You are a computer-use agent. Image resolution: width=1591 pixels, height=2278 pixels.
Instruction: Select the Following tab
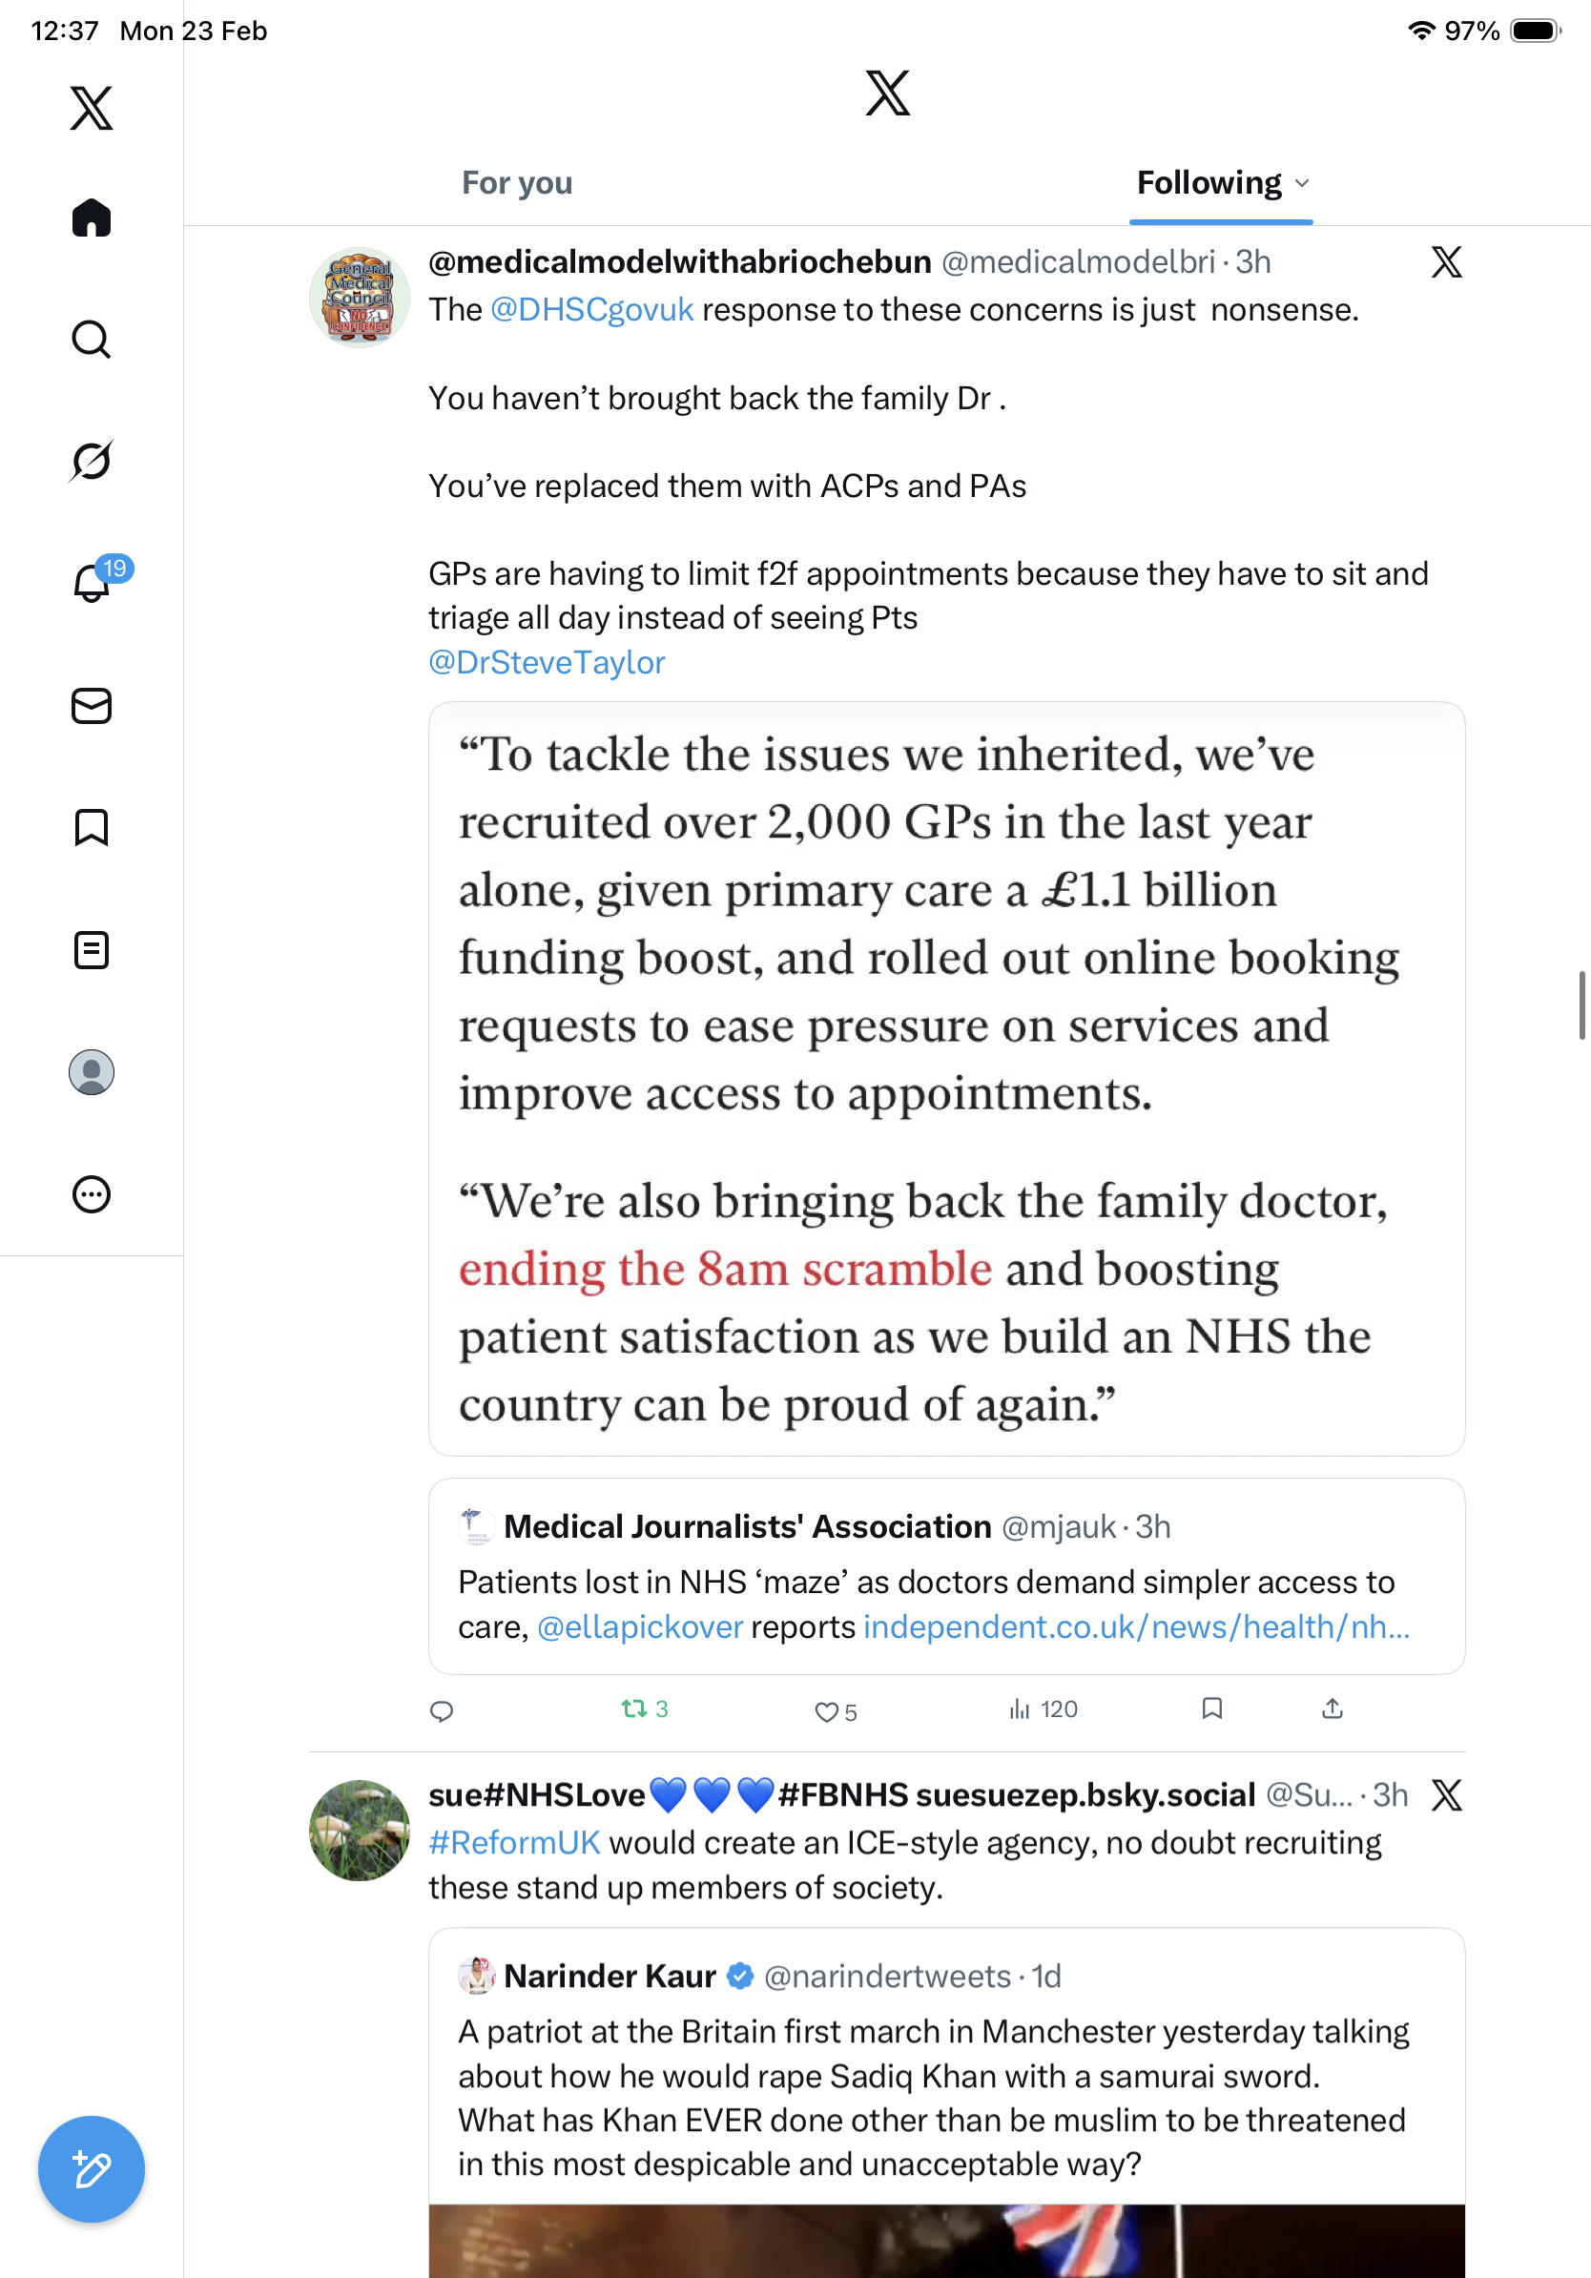[1209, 183]
